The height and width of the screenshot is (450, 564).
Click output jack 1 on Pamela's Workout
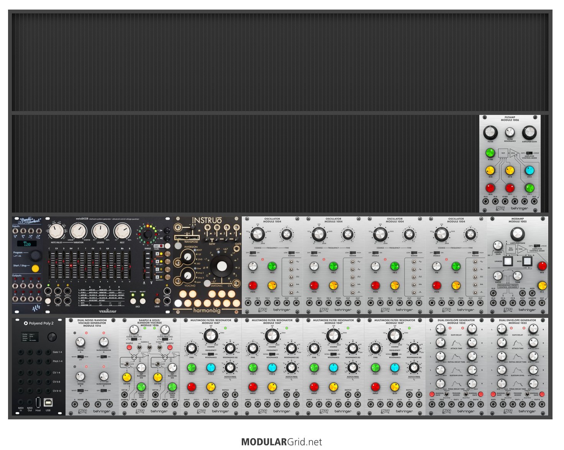point(16,286)
